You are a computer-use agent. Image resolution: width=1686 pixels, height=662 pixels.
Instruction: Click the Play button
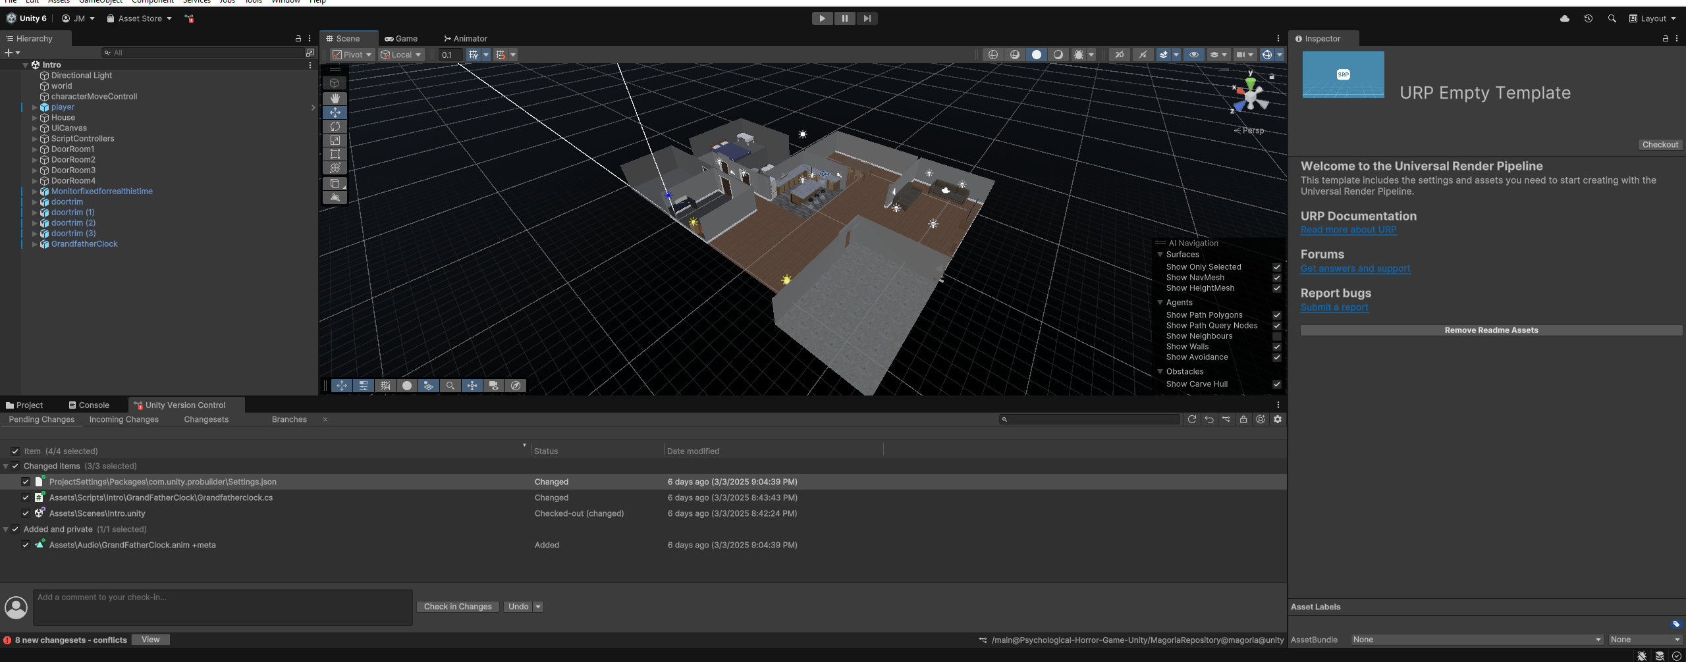[822, 18]
